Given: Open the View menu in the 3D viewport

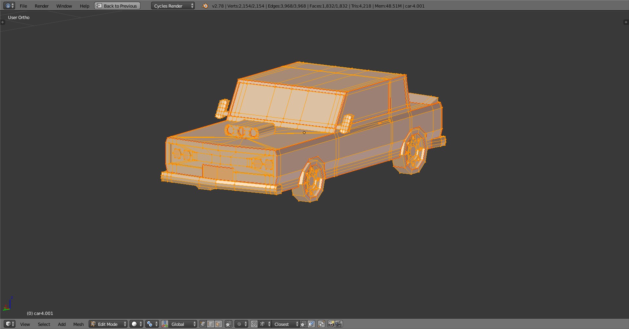Looking at the screenshot, I should [25, 324].
